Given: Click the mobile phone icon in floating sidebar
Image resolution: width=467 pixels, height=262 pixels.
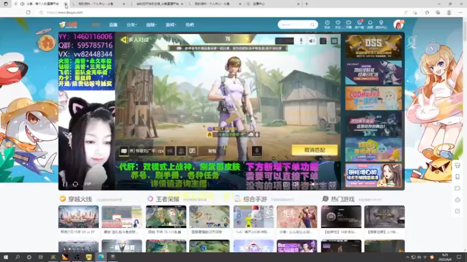Looking at the screenshot, I should click(458, 177).
